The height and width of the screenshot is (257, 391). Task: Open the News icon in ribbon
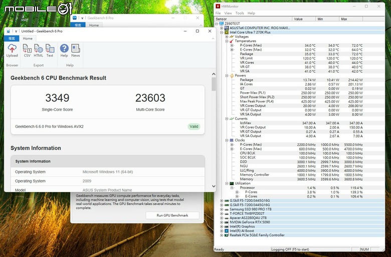(x=76, y=50)
